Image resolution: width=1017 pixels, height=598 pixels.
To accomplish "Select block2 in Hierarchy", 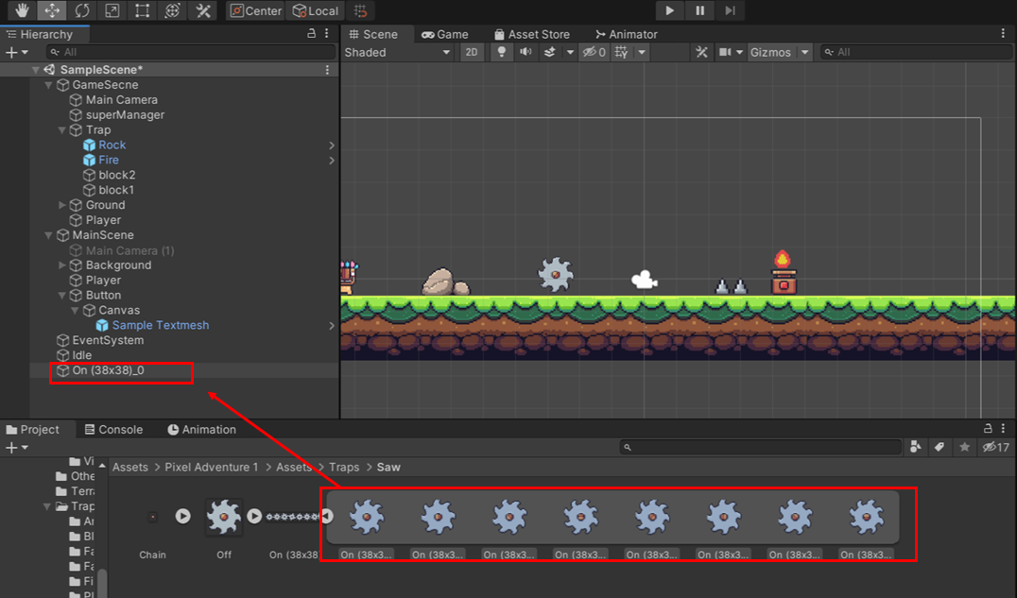I will pyautogui.click(x=117, y=175).
